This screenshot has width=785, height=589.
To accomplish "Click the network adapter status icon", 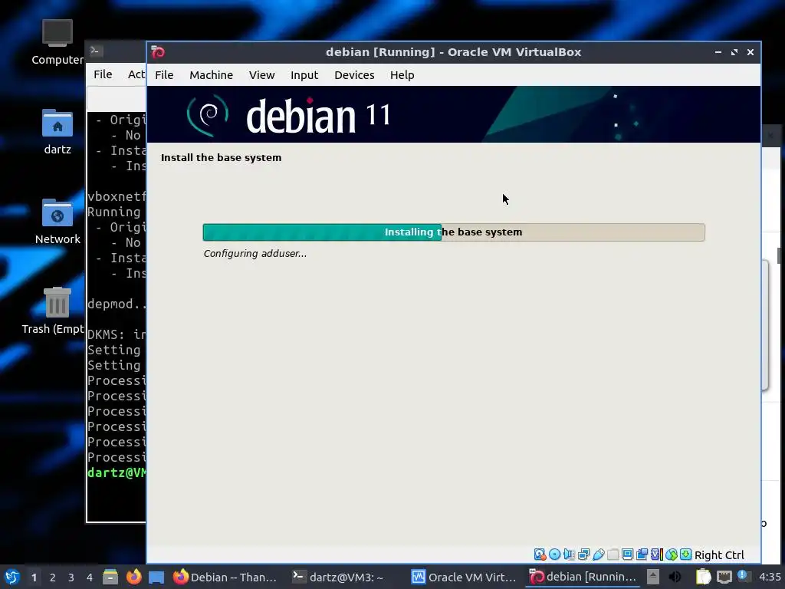I will tap(583, 554).
